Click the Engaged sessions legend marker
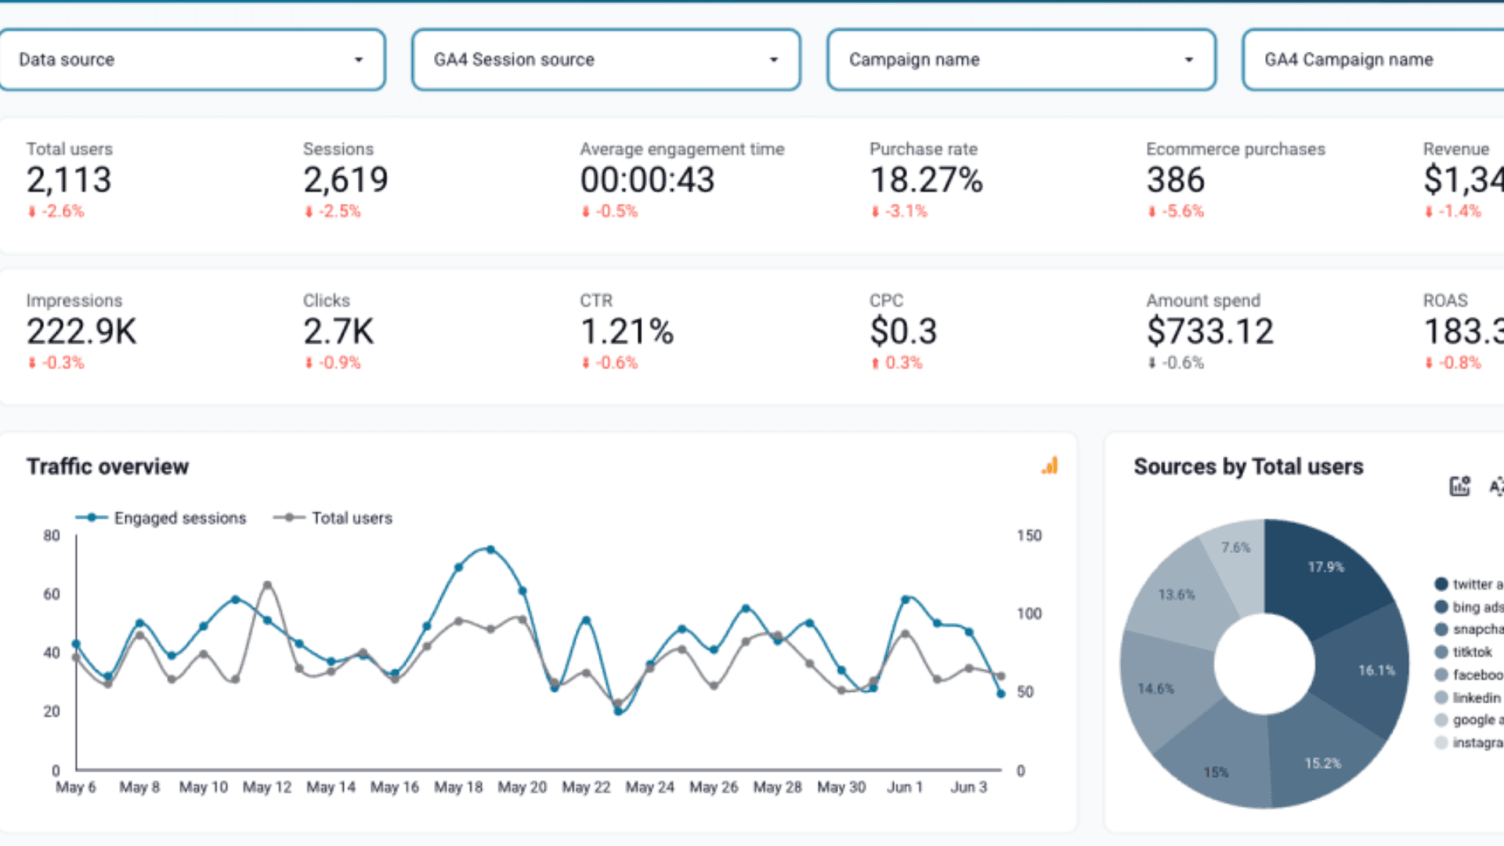The width and height of the screenshot is (1504, 846). click(x=92, y=518)
